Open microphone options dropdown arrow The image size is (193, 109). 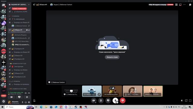coord(117,102)
